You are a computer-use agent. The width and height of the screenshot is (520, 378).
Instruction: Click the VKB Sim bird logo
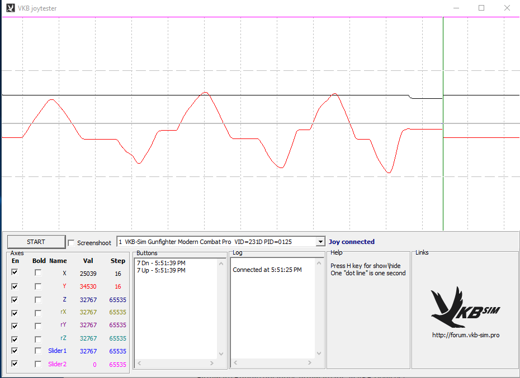465,307
